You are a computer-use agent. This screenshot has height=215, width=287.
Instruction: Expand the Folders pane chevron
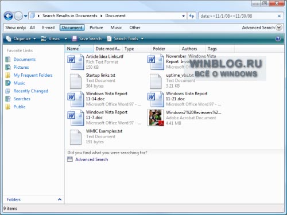[x=60, y=200]
